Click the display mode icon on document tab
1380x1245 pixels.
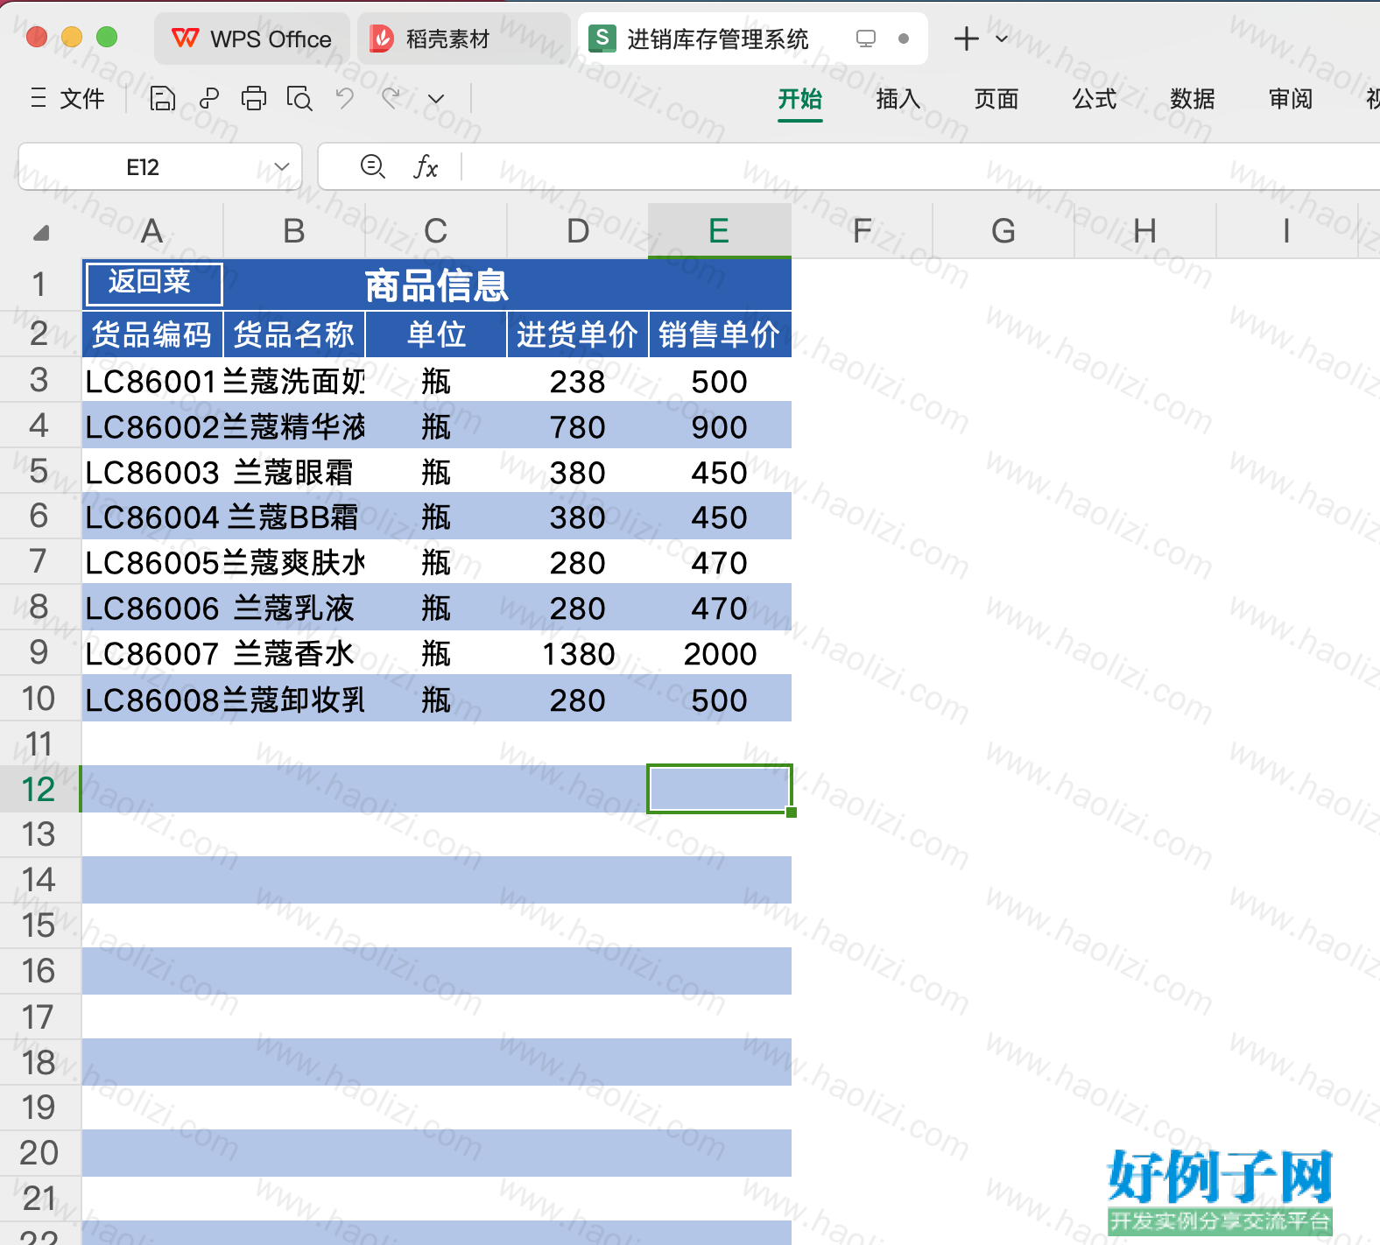(865, 39)
